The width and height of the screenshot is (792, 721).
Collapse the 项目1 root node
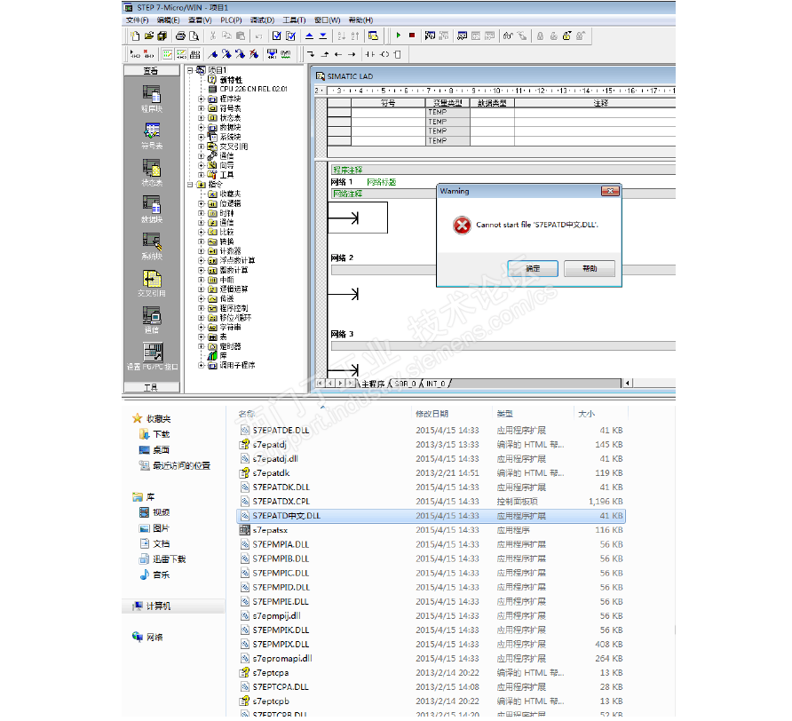tap(190, 70)
